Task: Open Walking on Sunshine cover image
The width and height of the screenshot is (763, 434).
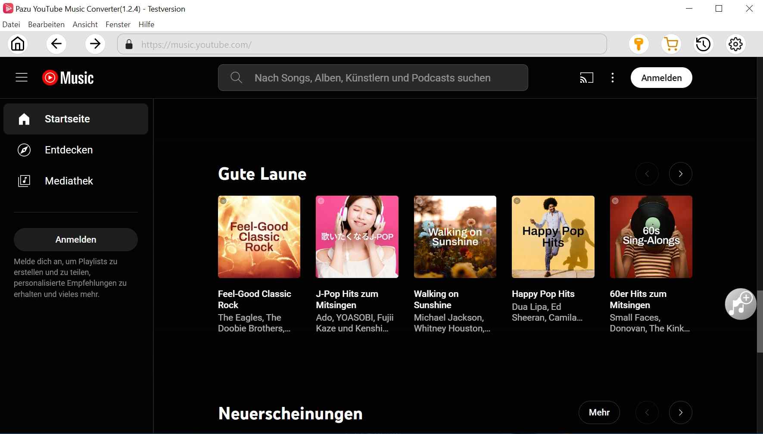Action: (x=455, y=237)
